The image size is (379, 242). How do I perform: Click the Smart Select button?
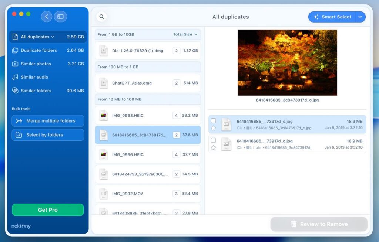(332, 17)
